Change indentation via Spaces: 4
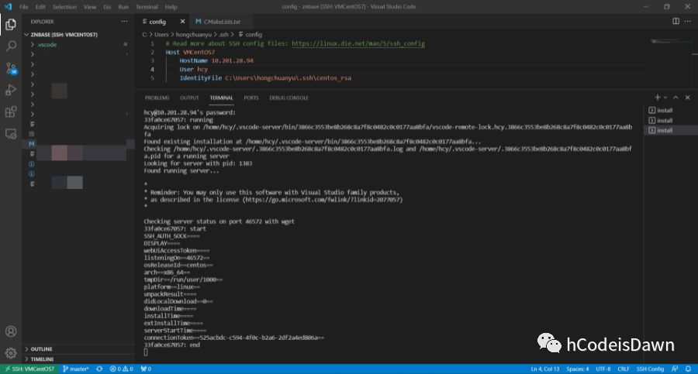Image resolution: width=698 pixels, height=374 pixels. coord(577,369)
